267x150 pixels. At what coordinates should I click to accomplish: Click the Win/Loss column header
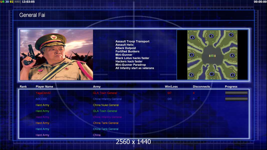point(171,86)
